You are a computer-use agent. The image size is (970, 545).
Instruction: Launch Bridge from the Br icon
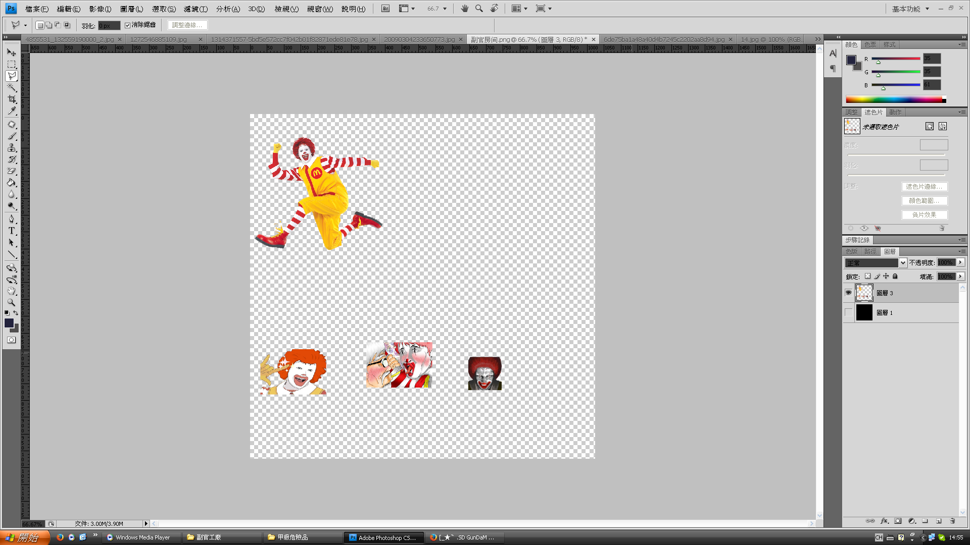click(385, 9)
